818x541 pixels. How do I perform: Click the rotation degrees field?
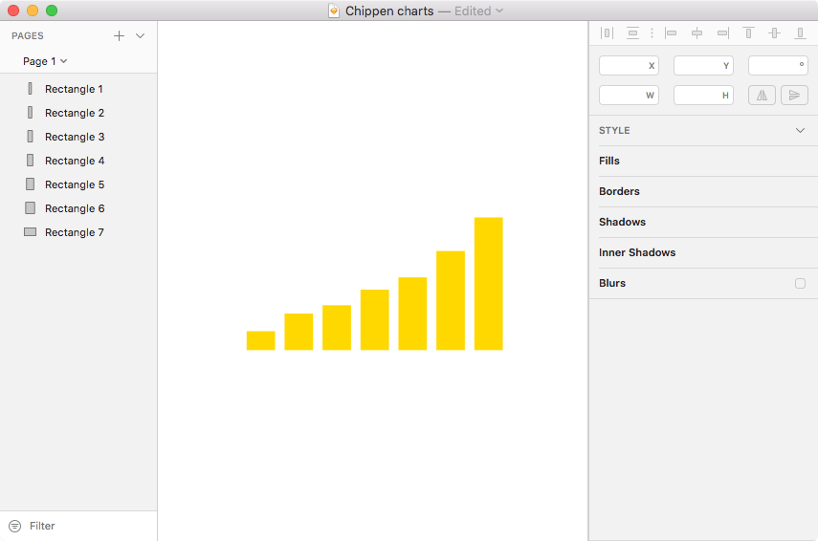778,66
